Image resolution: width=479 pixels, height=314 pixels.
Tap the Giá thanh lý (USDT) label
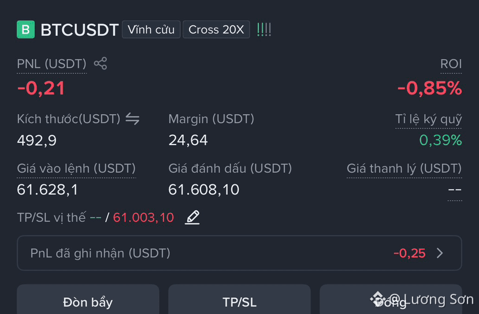click(404, 169)
